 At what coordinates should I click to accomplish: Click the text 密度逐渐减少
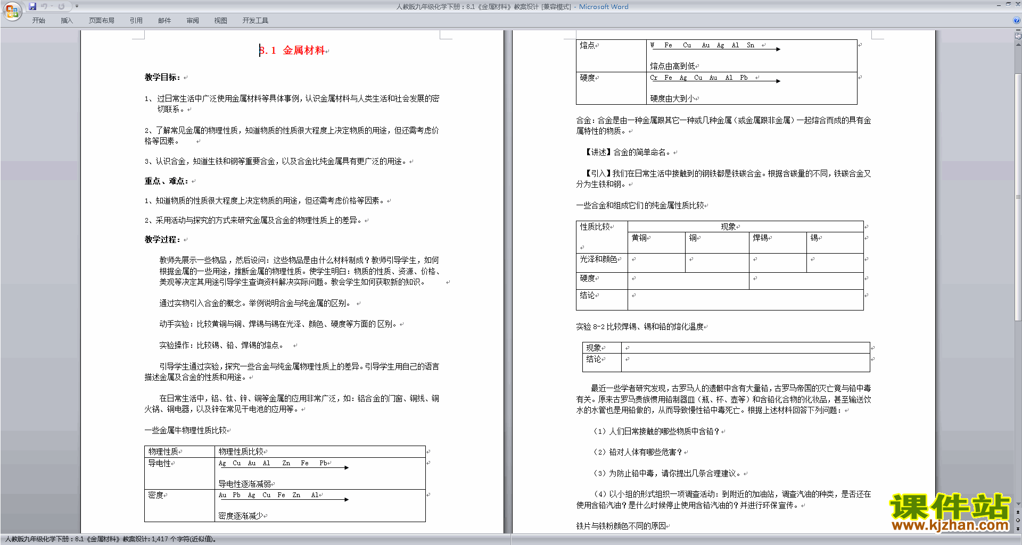[x=241, y=516]
